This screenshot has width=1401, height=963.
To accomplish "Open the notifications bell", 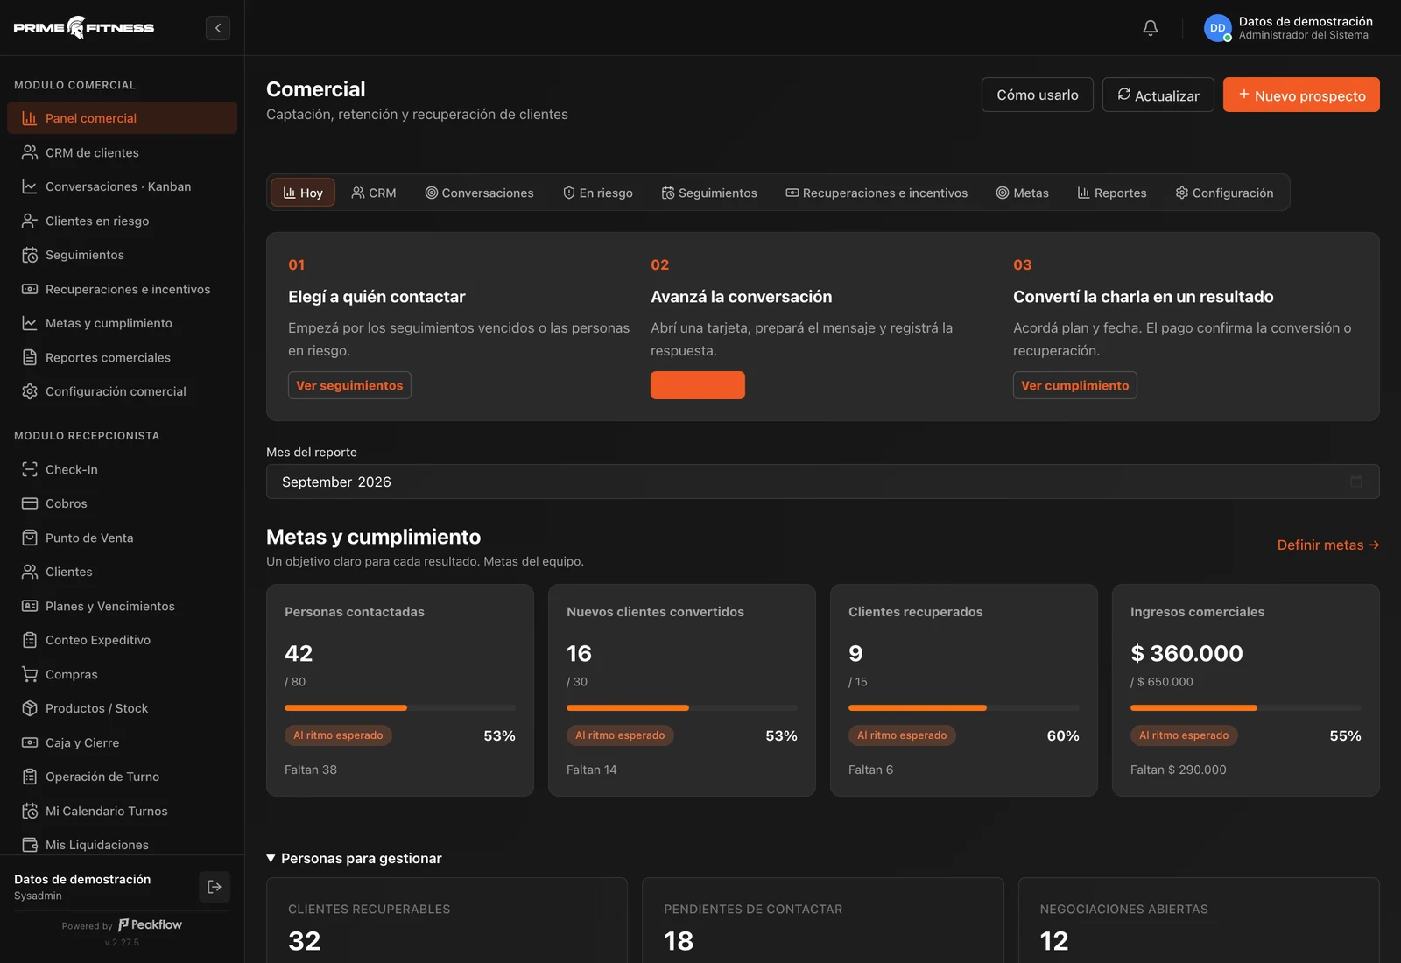I will 1151,28.
